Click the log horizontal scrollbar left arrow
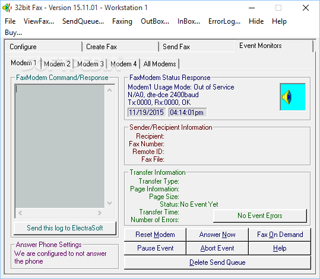 coord(20,213)
